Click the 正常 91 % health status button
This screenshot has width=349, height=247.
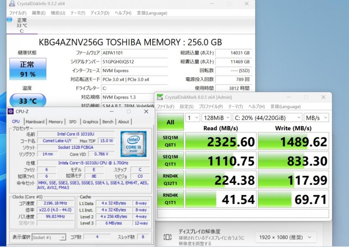(x=28, y=69)
